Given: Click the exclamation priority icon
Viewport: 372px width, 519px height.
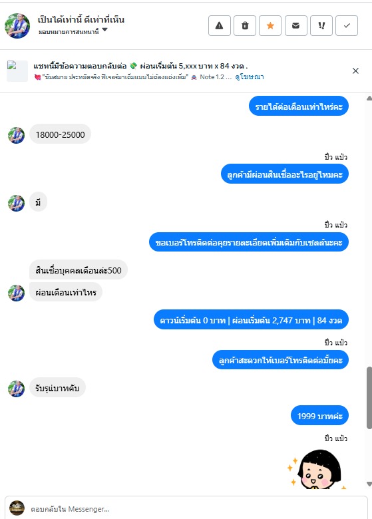Looking at the screenshot, I should pyautogui.click(x=321, y=25).
